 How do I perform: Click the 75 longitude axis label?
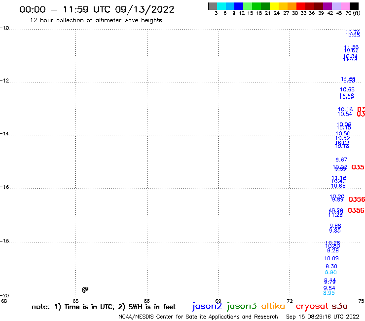pyautogui.click(x=361, y=301)
